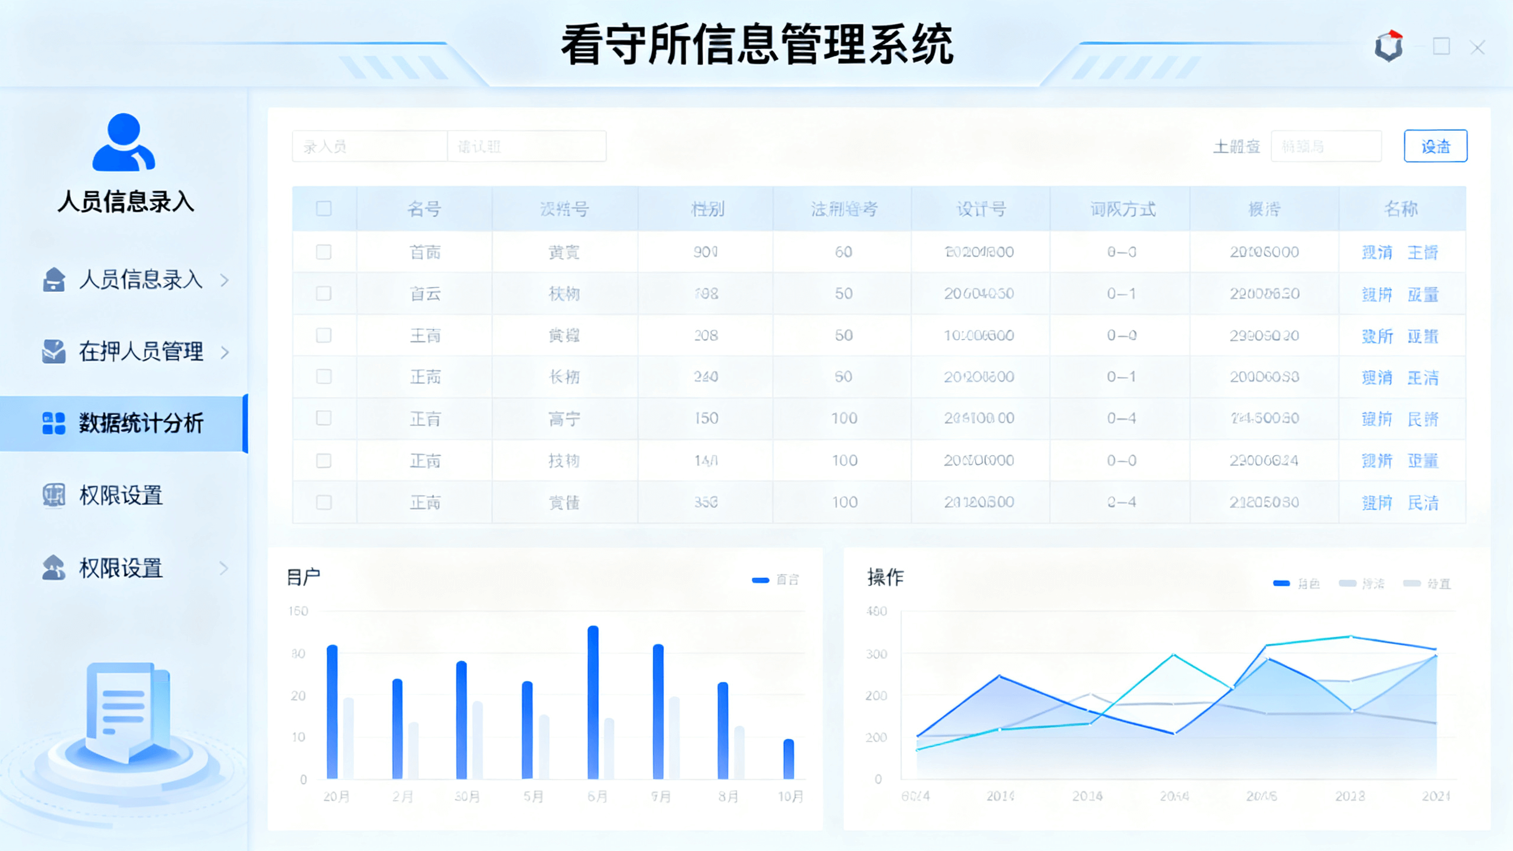Check the checkbox on the last 正商 row

point(324,502)
